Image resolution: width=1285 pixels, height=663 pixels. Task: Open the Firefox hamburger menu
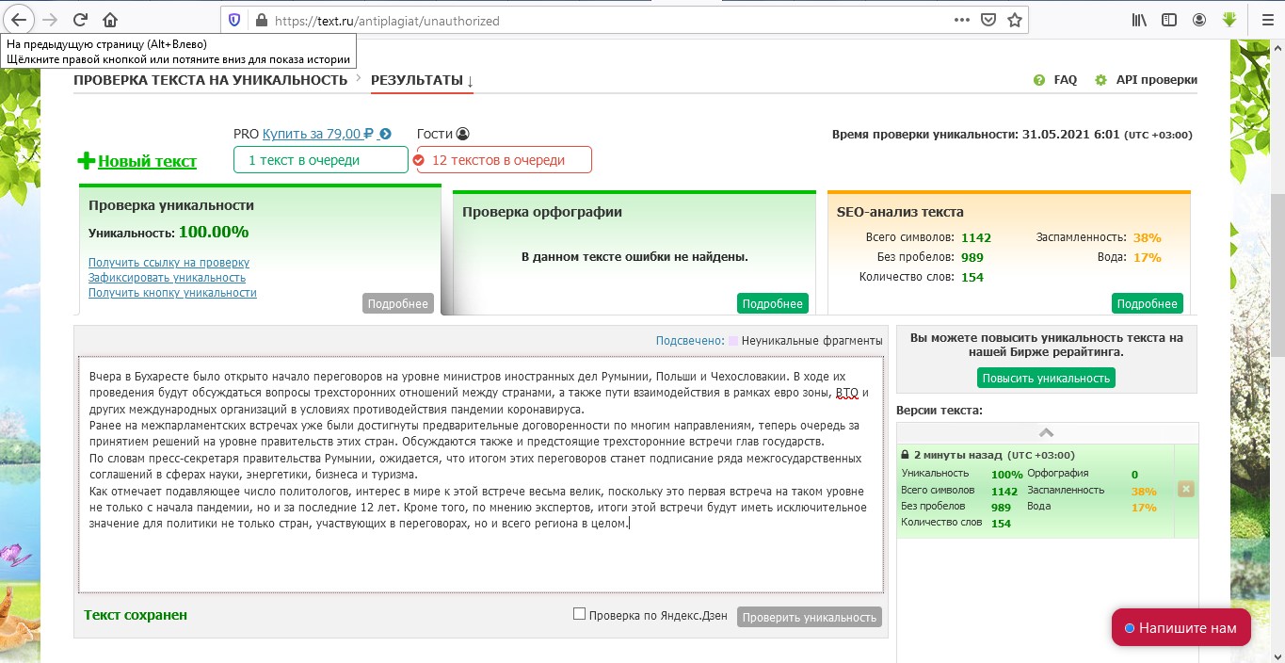click(1265, 20)
